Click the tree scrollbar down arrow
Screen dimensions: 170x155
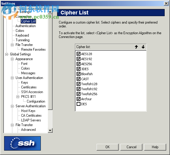click(x=50, y=130)
